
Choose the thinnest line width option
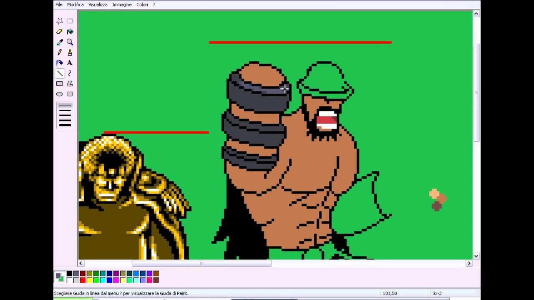click(x=65, y=106)
